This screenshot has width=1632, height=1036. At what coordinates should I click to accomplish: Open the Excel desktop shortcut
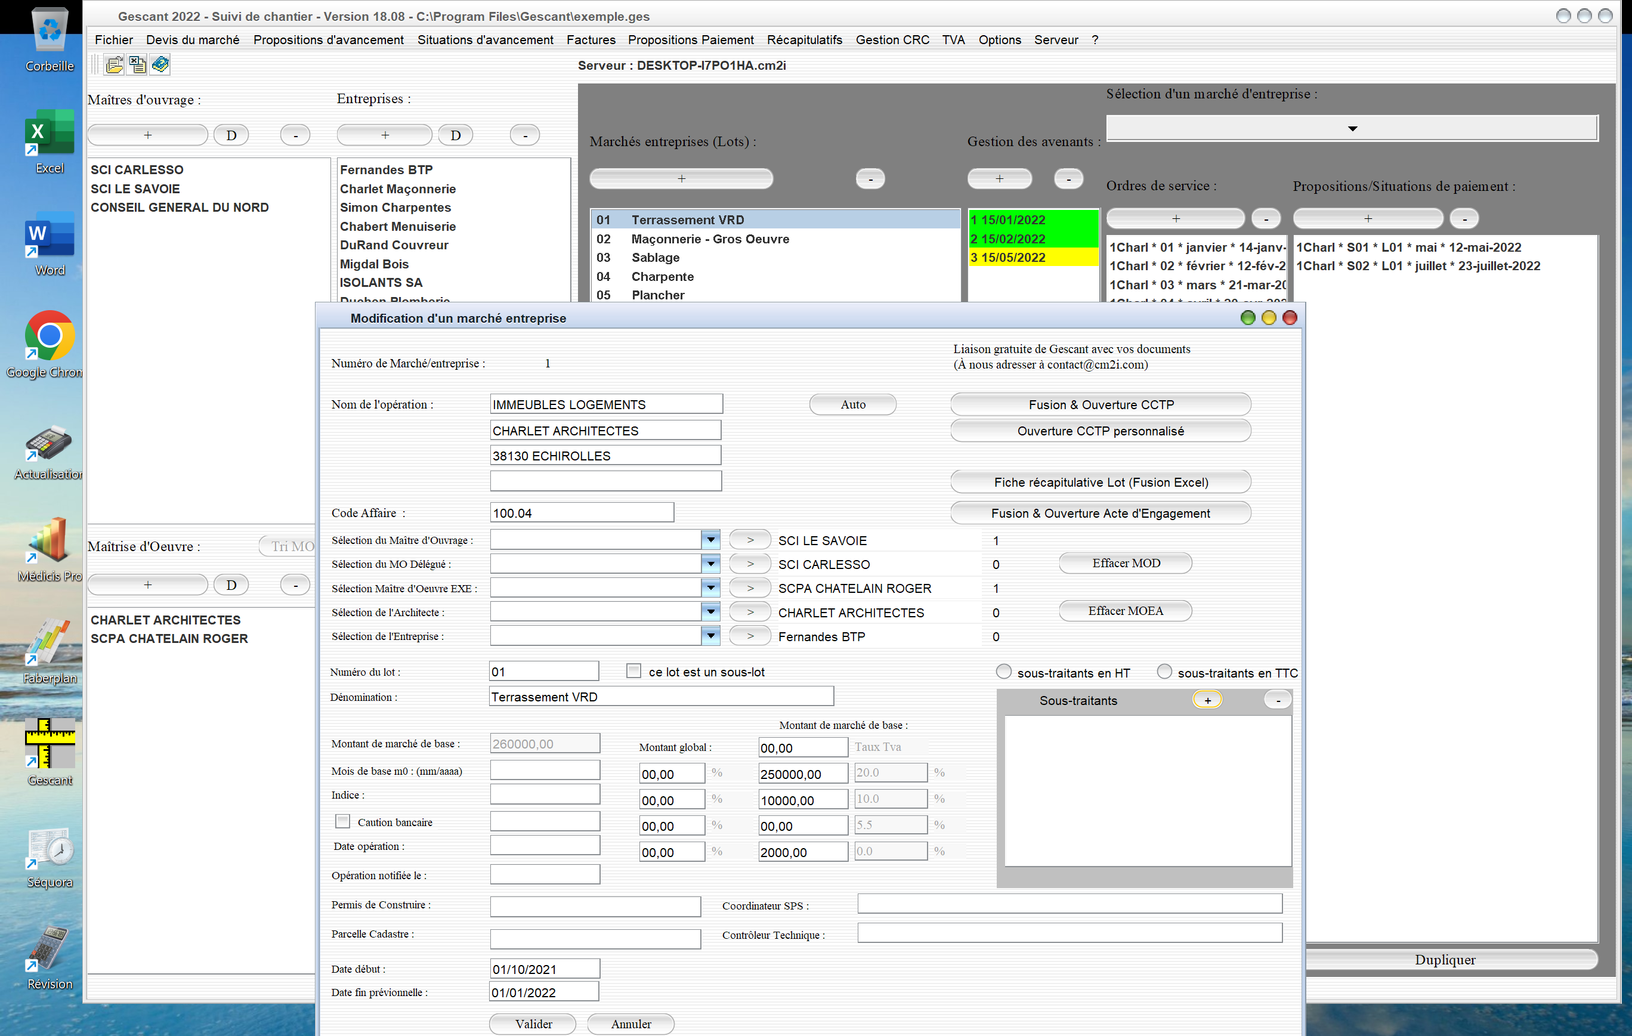coord(50,141)
